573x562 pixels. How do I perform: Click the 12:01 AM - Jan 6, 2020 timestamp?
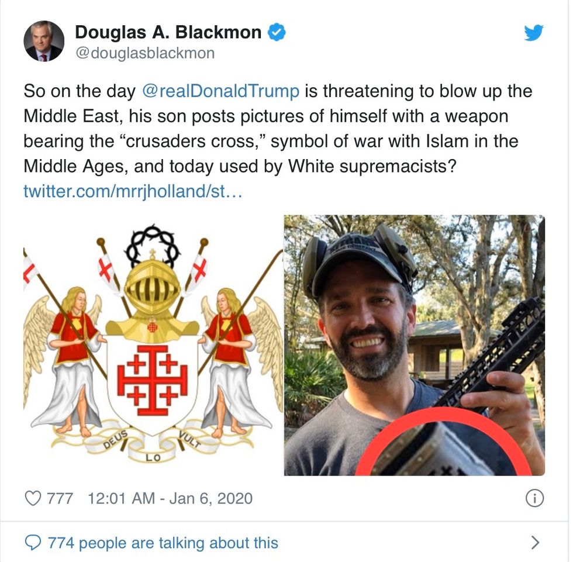click(170, 498)
